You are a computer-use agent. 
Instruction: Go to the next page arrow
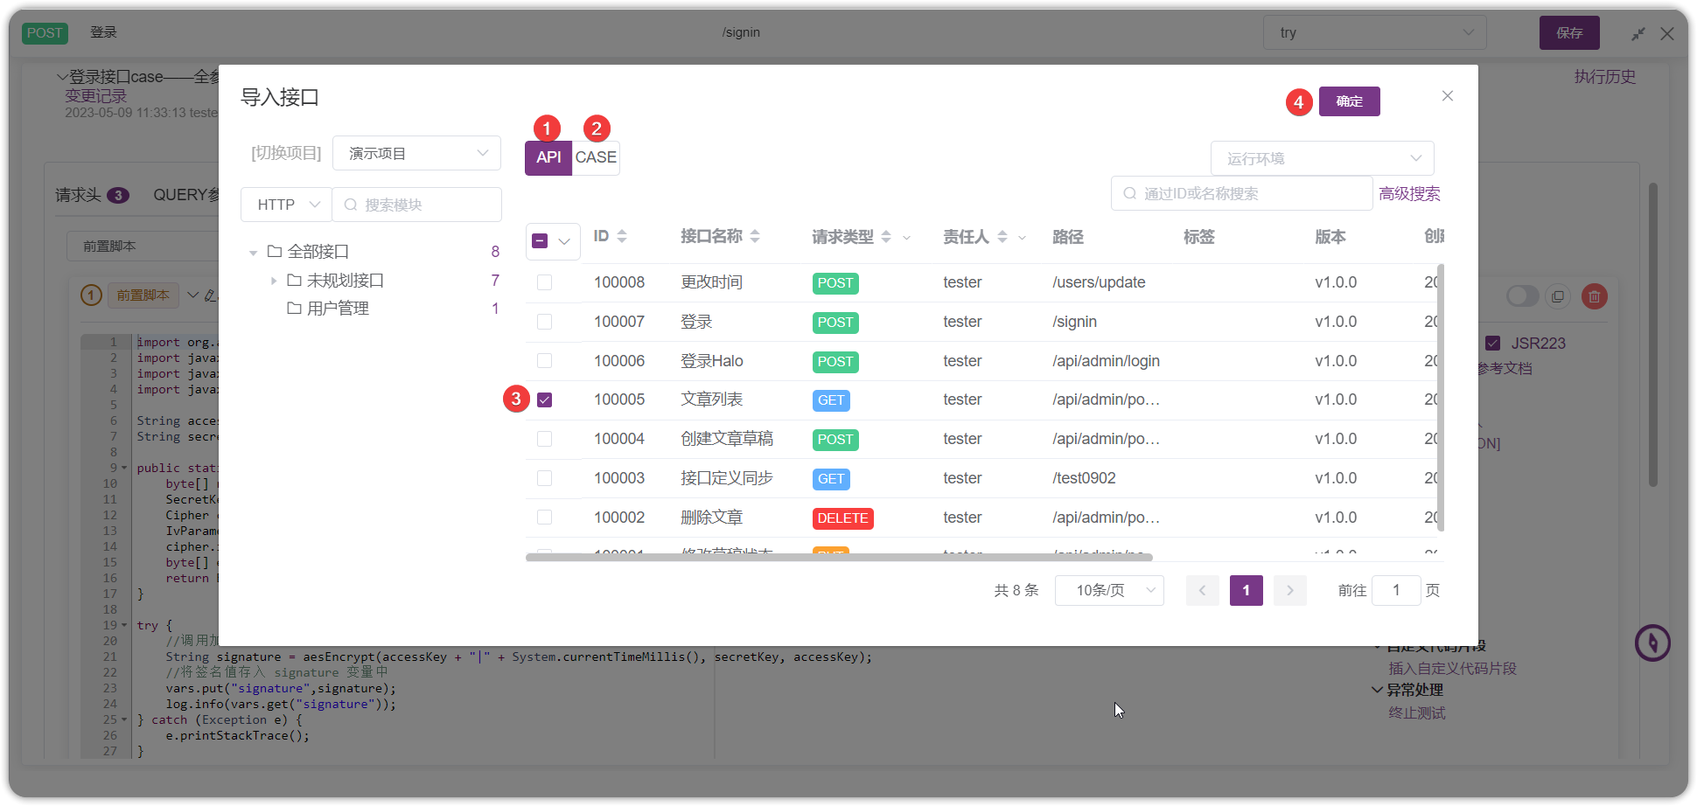point(1290,591)
